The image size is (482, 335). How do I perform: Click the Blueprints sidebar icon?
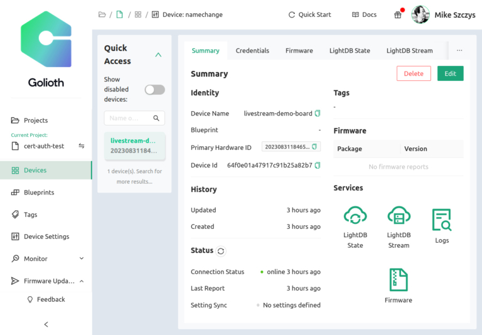point(15,193)
